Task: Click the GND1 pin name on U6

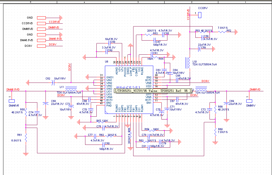Action: 110,77
